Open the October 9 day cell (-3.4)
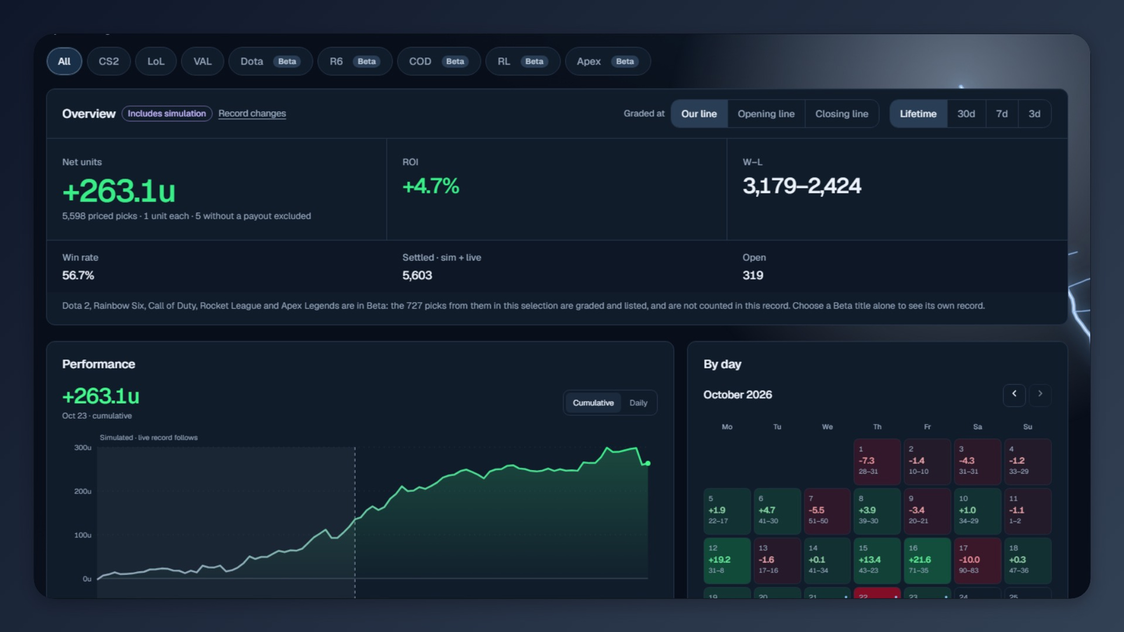The height and width of the screenshot is (632, 1124). pyautogui.click(x=927, y=511)
